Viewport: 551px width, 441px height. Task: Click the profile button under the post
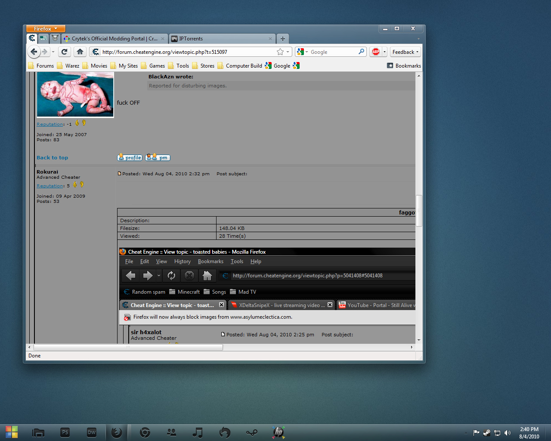point(130,158)
